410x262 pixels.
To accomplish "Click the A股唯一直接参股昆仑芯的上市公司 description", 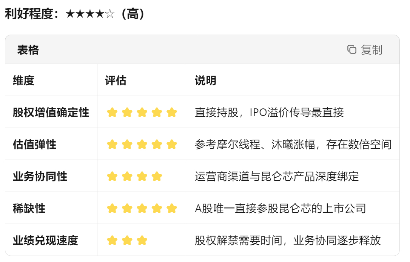I will [x=280, y=209].
